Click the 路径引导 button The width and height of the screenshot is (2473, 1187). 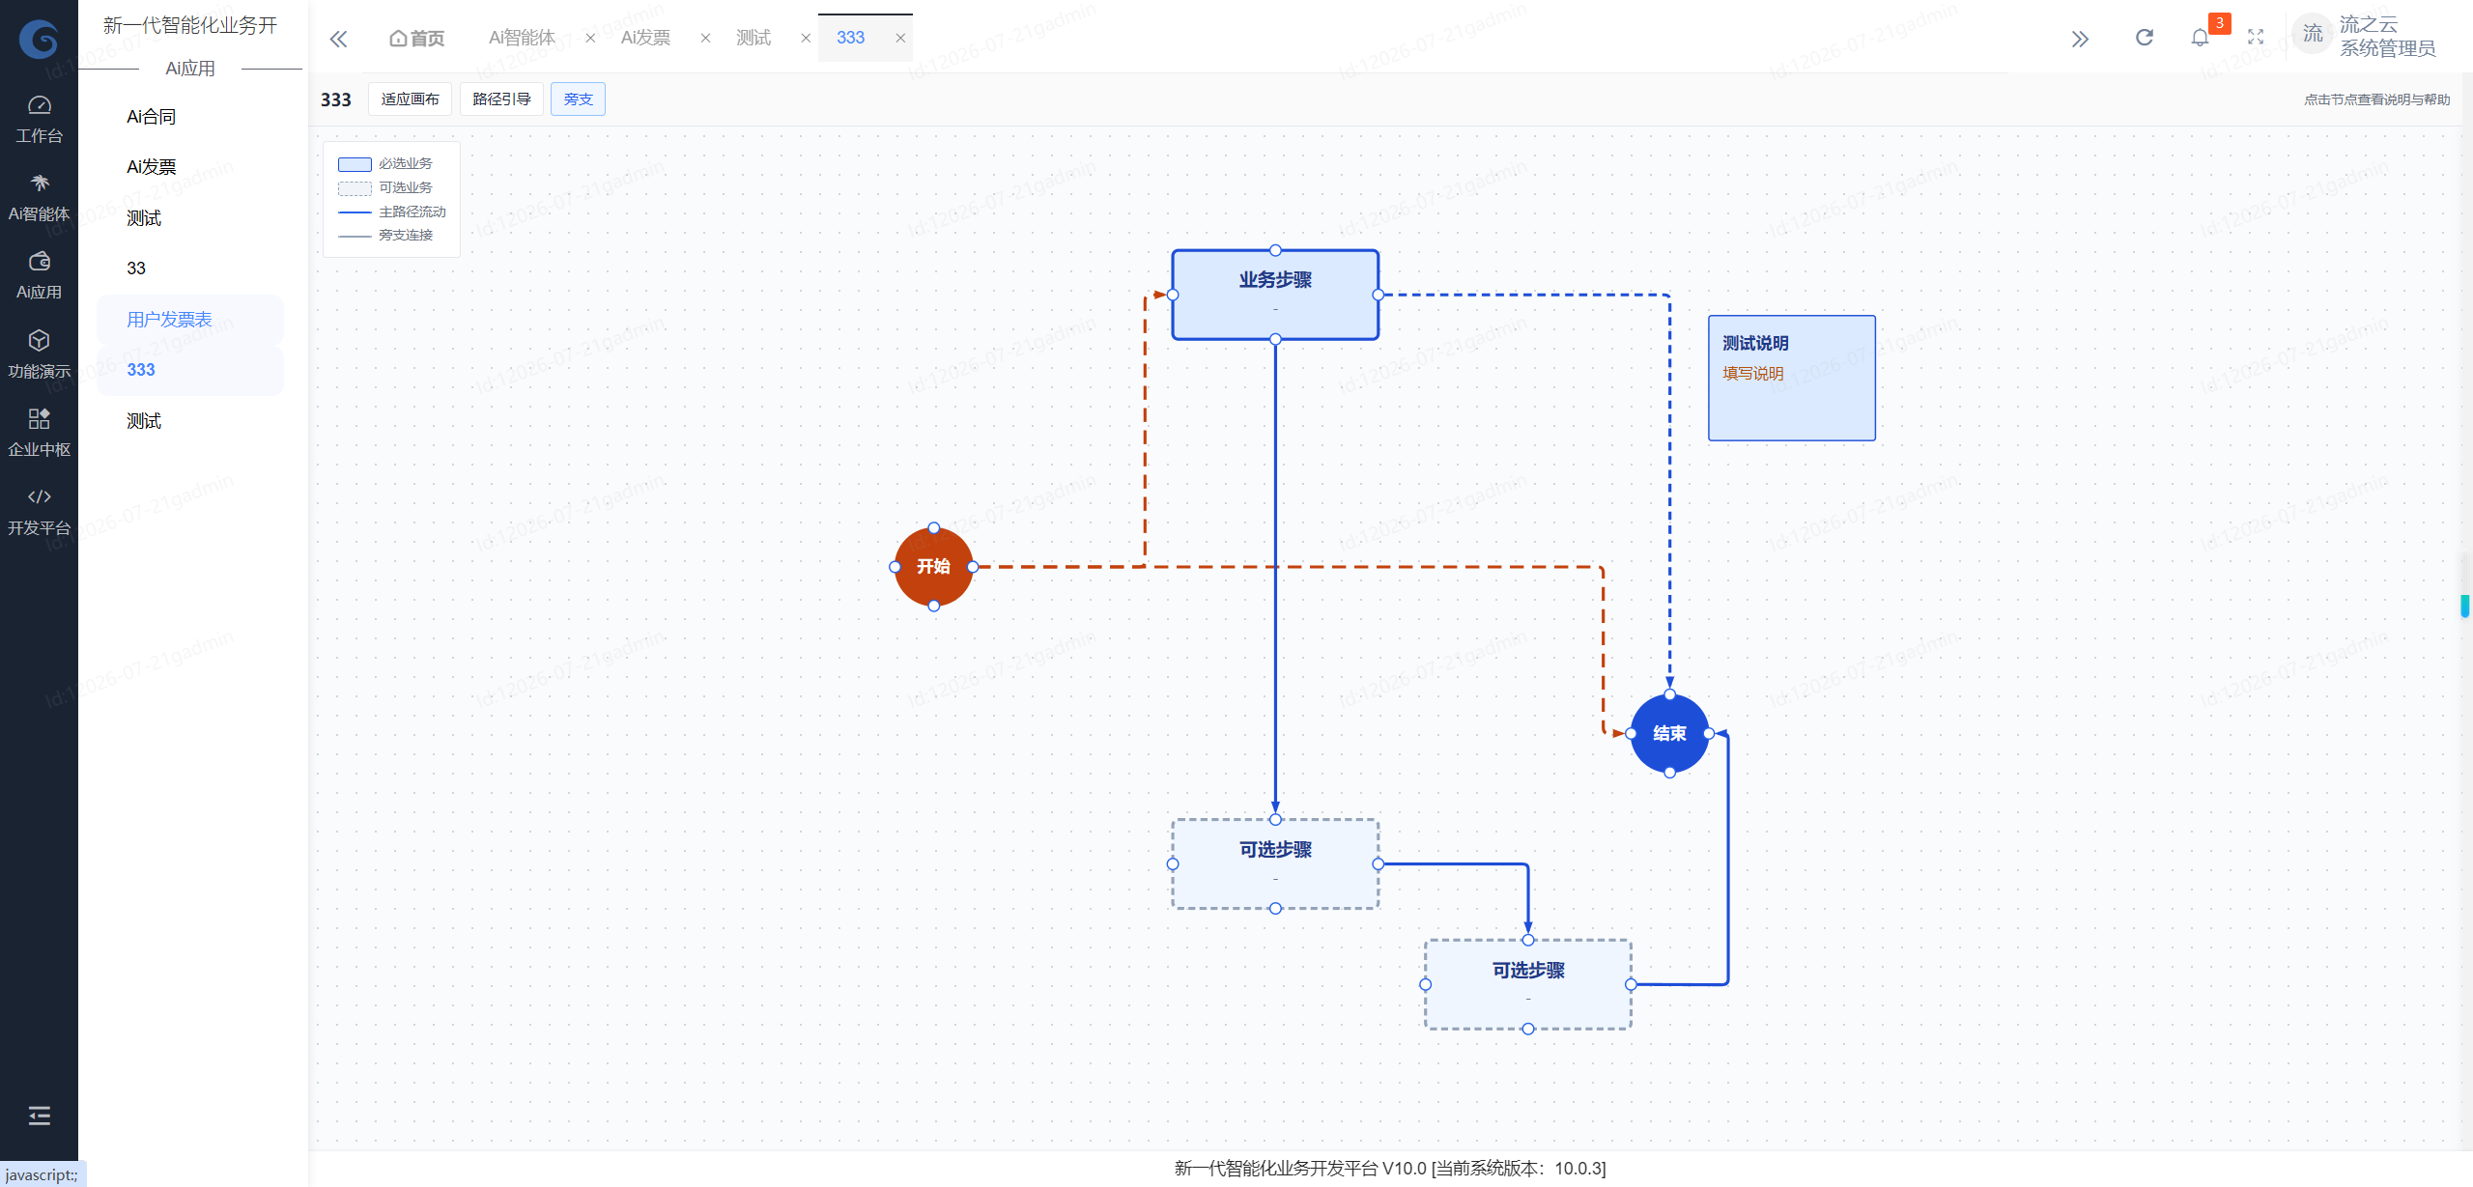tap(501, 99)
